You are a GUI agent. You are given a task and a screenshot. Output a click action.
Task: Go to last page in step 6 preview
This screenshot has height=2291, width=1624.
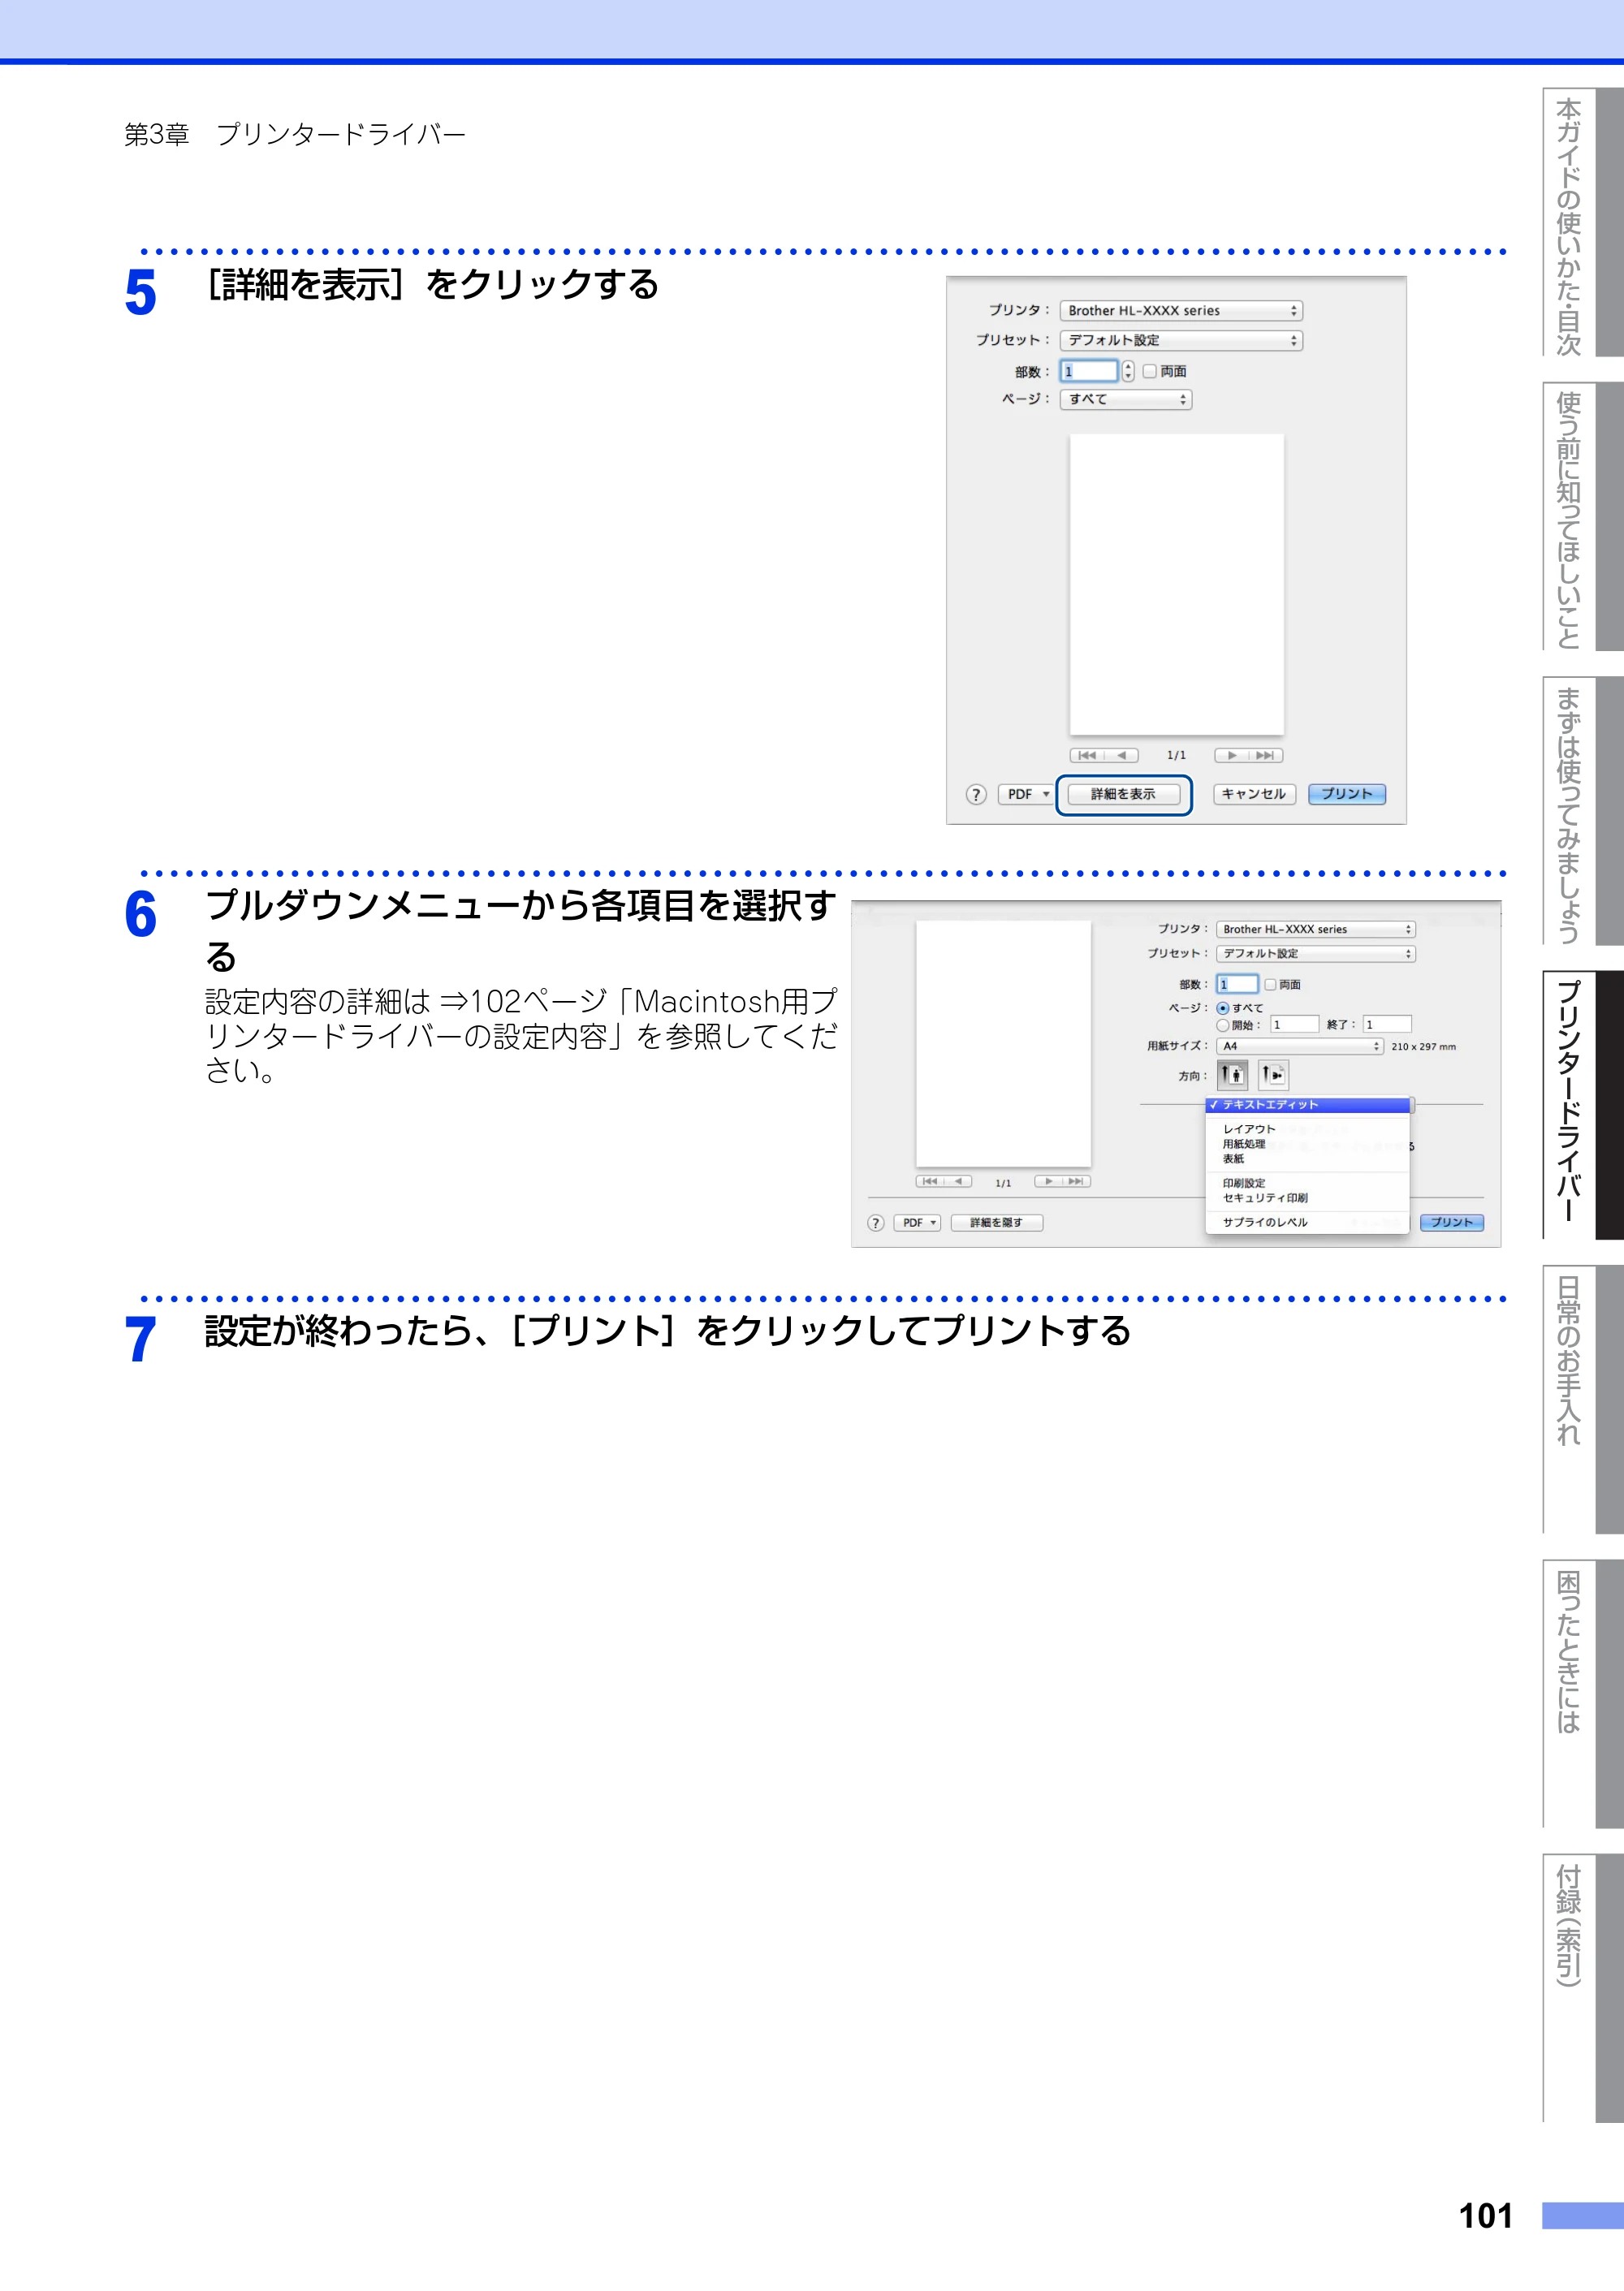coord(1077,1181)
